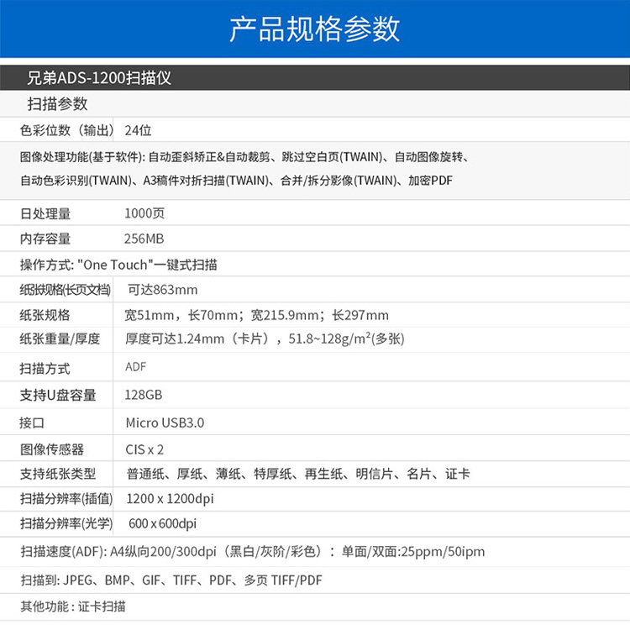The image size is (630, 630).
Task: Select the 可达863mm value
Action: coord(162,290)
